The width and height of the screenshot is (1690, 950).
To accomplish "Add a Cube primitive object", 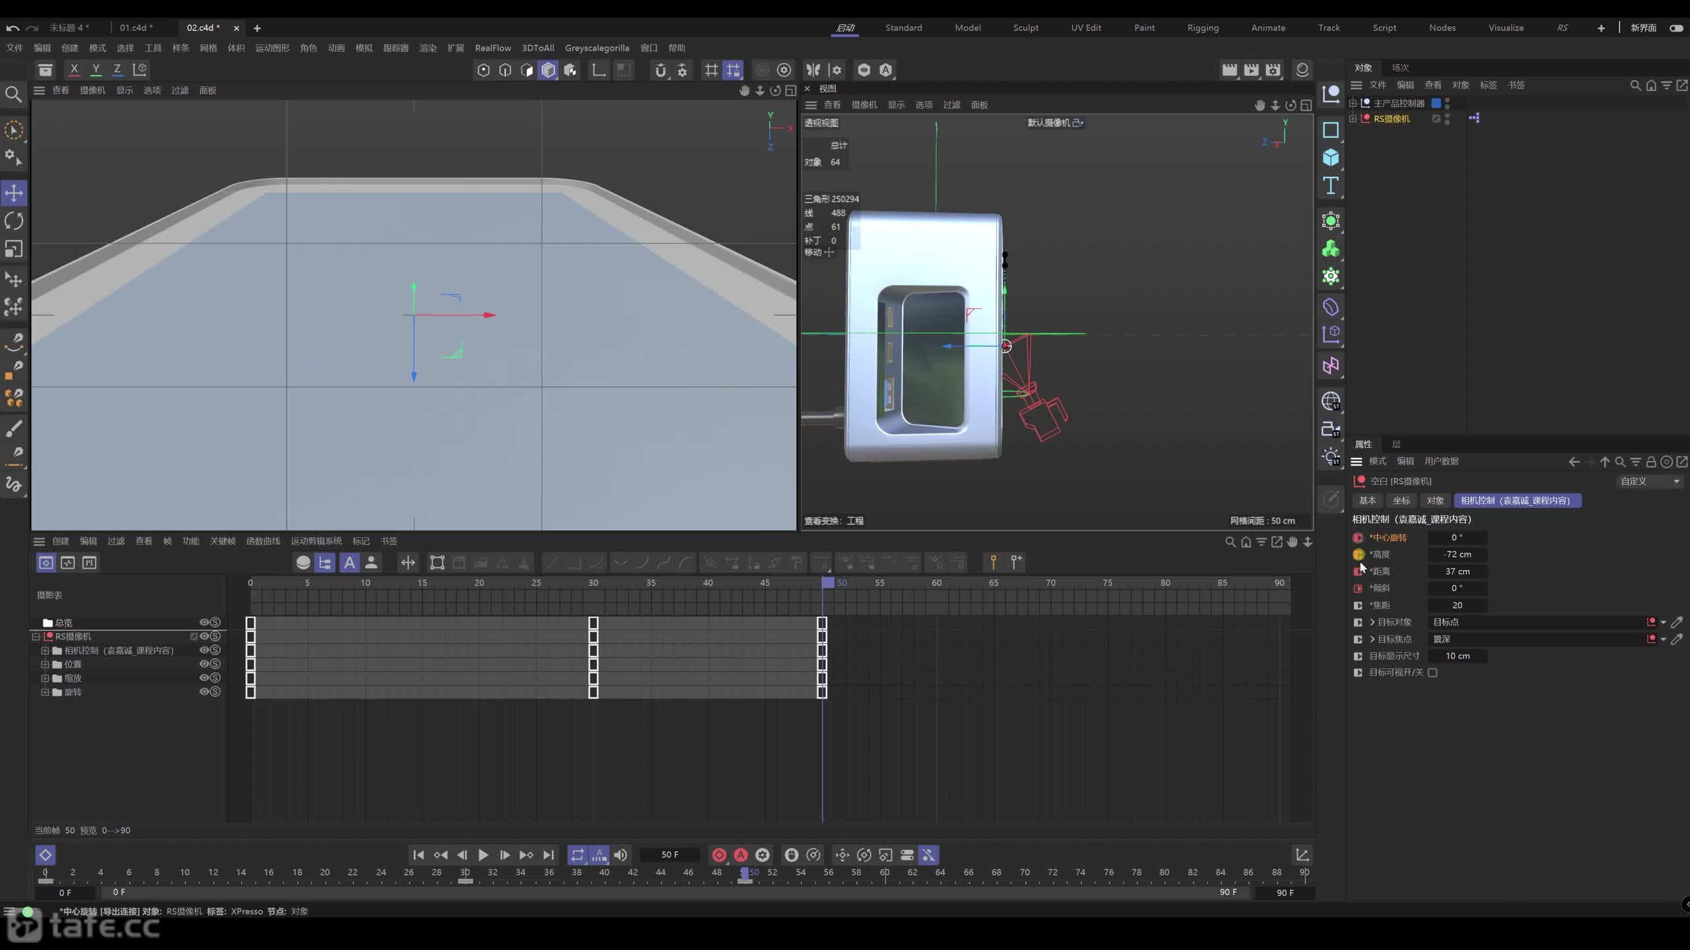I will tap(1330, 158).
